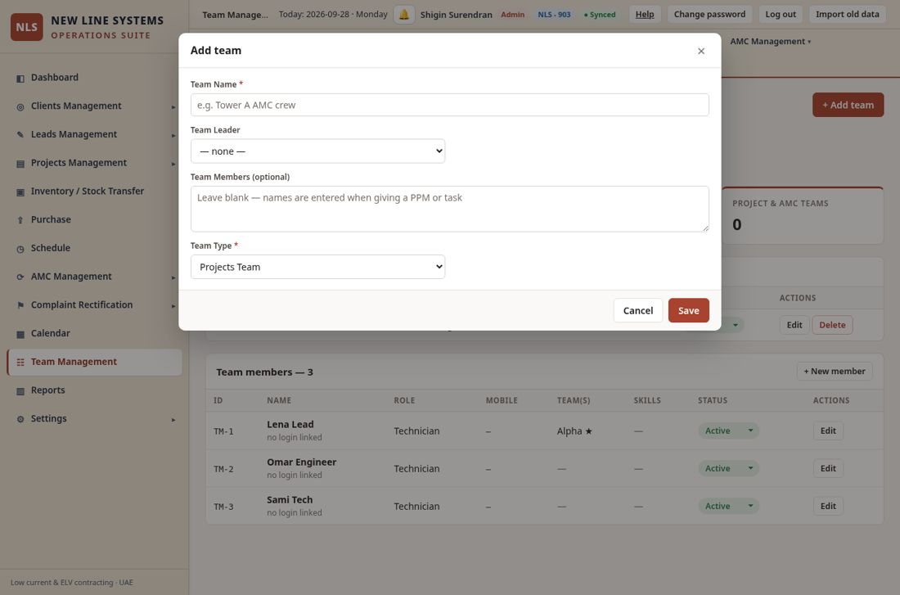Expand Projects Management submenu arrow
Viewport: 900px width, 595px height.
pos(173,164)
